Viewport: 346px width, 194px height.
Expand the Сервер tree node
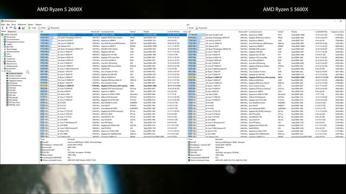2,44
